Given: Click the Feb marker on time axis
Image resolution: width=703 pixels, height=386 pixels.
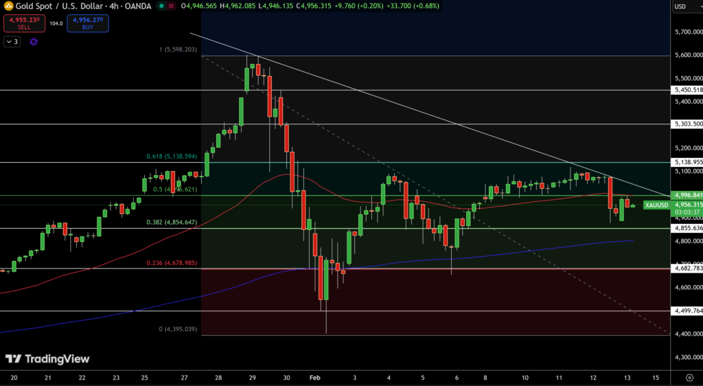Looking at the screenshot, I should click(x=314, y=378).
